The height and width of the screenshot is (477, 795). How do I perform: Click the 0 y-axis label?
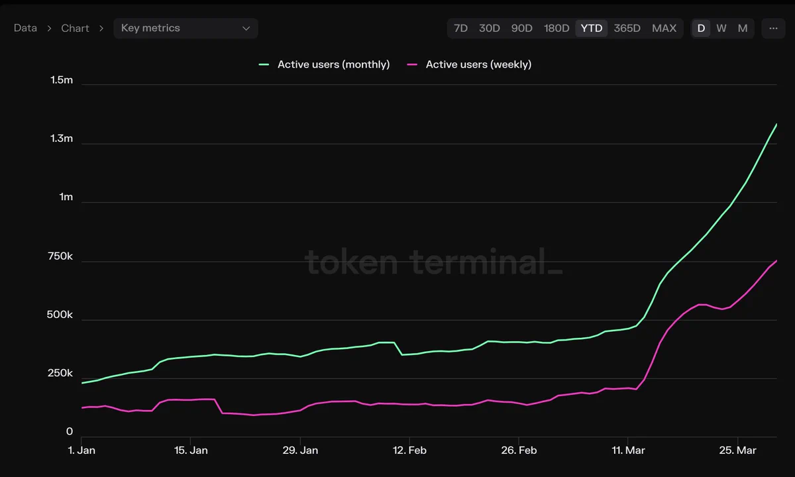pyautogui.click(x=70, y=432)
